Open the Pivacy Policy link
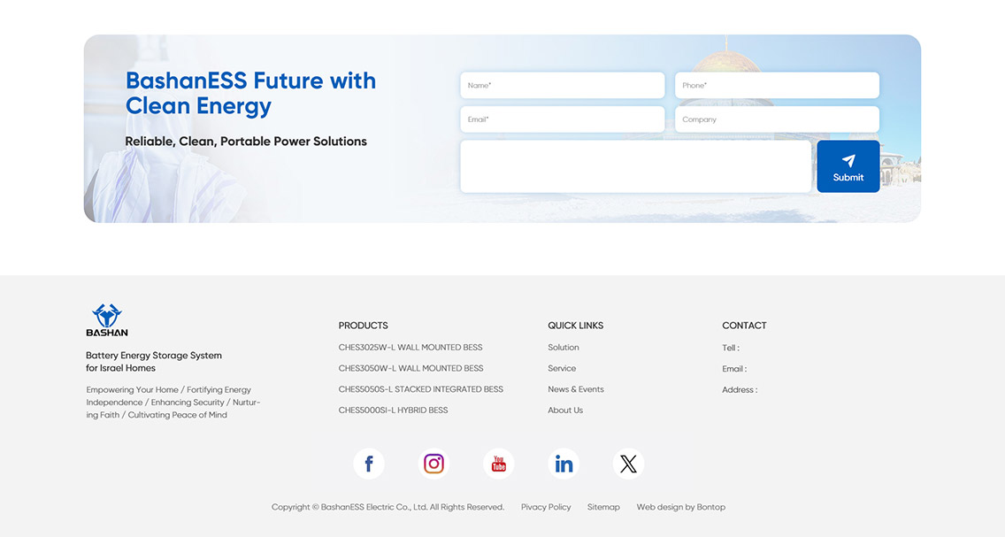 pos(546,507)
